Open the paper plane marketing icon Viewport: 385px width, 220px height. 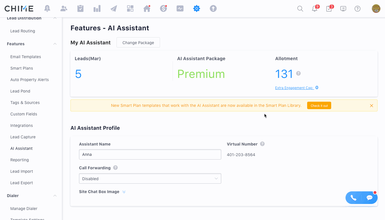[114, 9]
